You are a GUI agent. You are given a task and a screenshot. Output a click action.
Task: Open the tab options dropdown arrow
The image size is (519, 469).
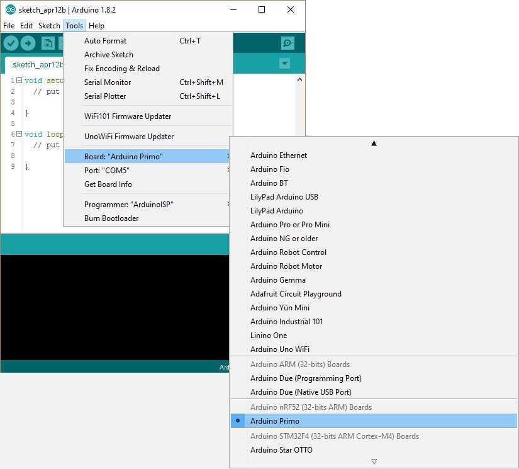coord(284,64)
